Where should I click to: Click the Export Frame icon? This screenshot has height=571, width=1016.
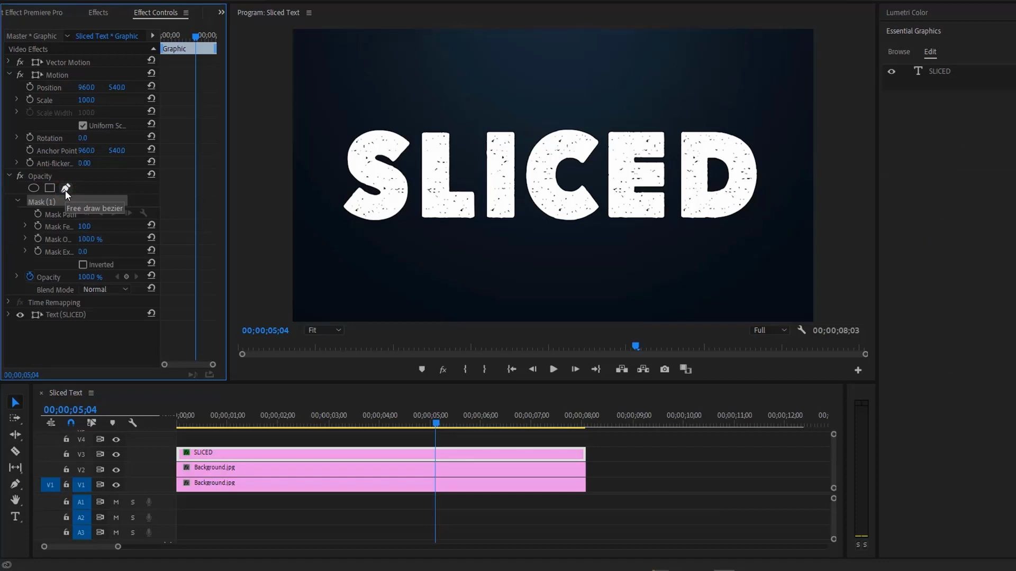point(666,370)
